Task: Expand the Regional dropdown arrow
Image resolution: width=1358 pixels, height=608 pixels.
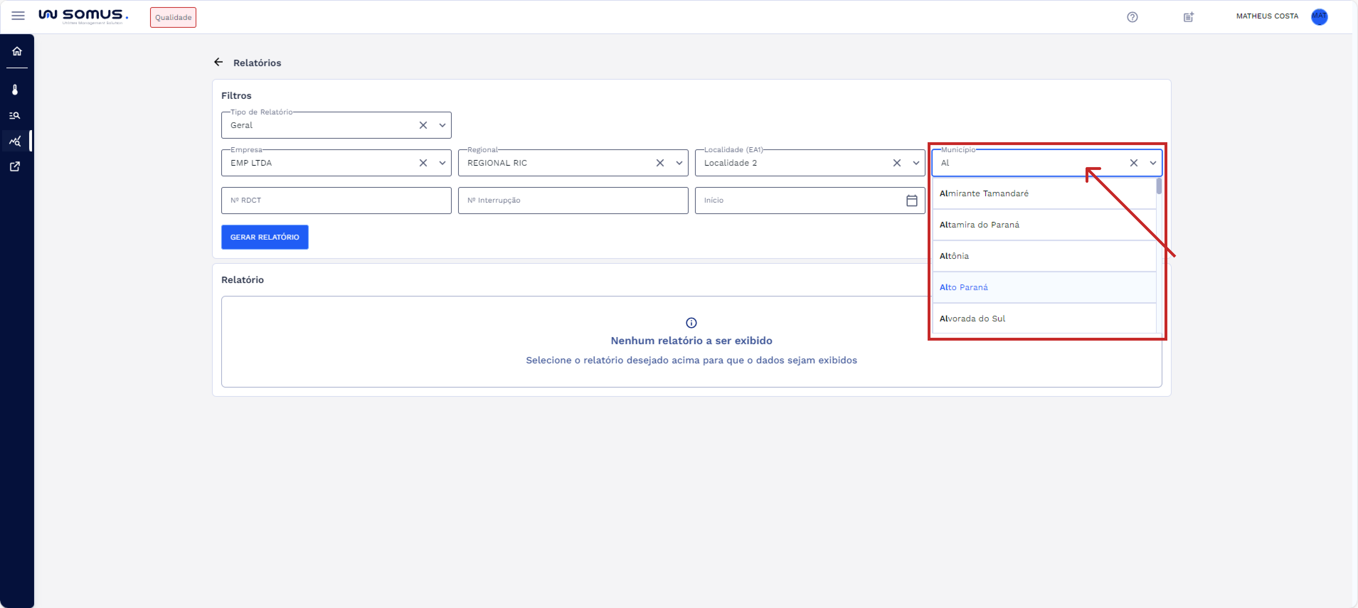Action: (679, 163)
